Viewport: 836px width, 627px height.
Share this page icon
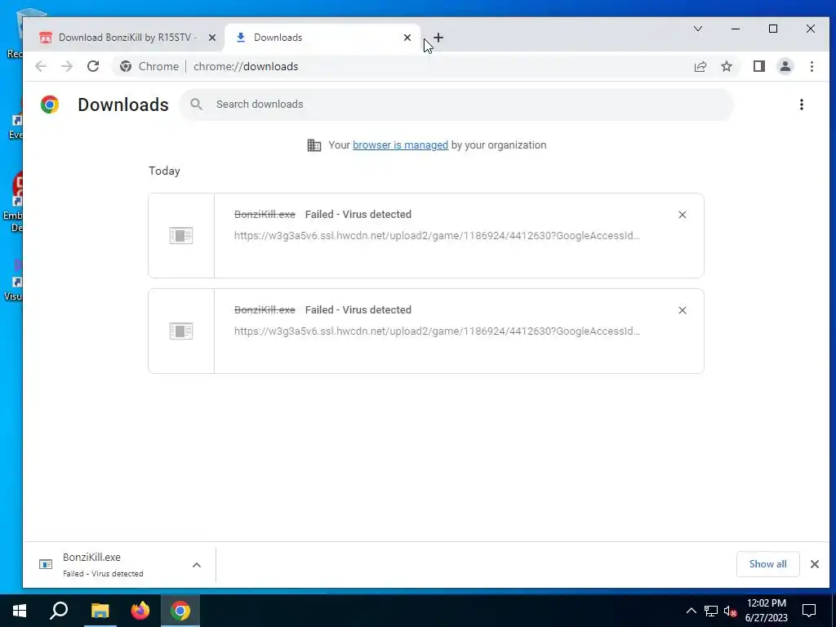[700, 66]
